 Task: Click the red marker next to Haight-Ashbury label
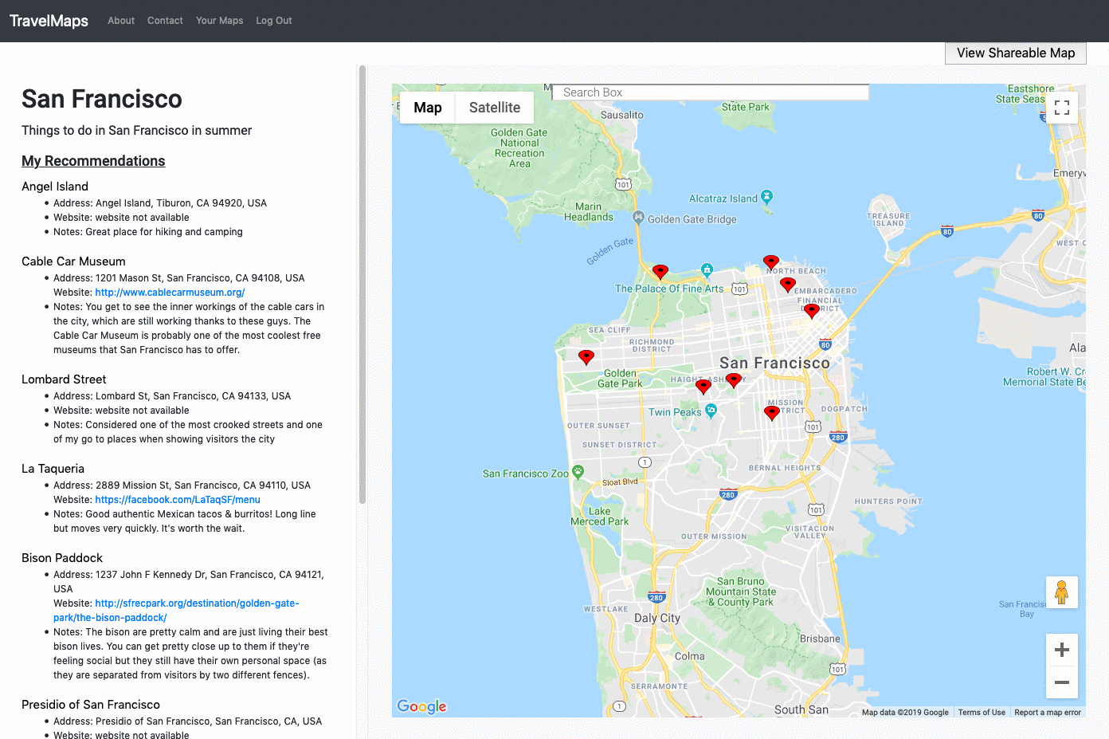[x=734, y=380]
